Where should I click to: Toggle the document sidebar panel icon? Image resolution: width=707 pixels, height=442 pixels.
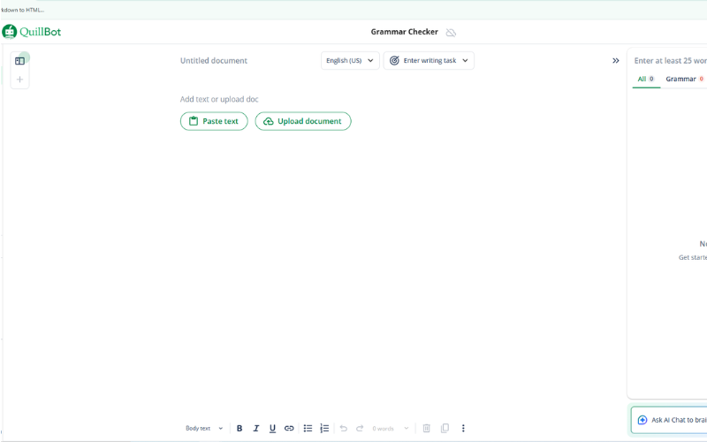pyautogui.click(x=19, y=61)
